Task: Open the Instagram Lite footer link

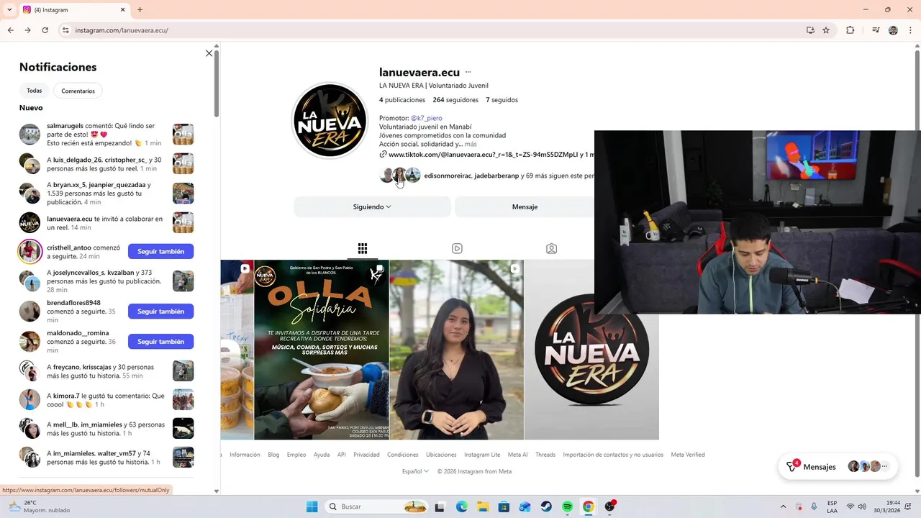Action: coord(482,455)
